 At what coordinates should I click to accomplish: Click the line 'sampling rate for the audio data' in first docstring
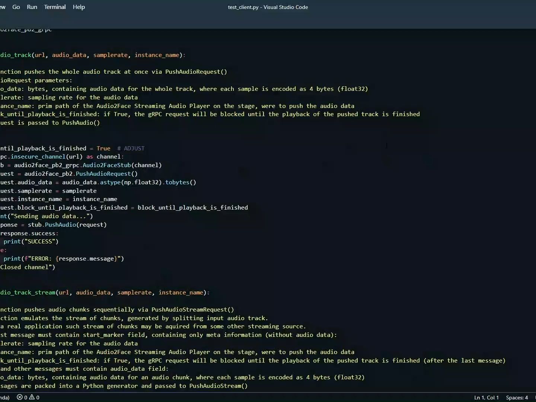click(69, 98)
